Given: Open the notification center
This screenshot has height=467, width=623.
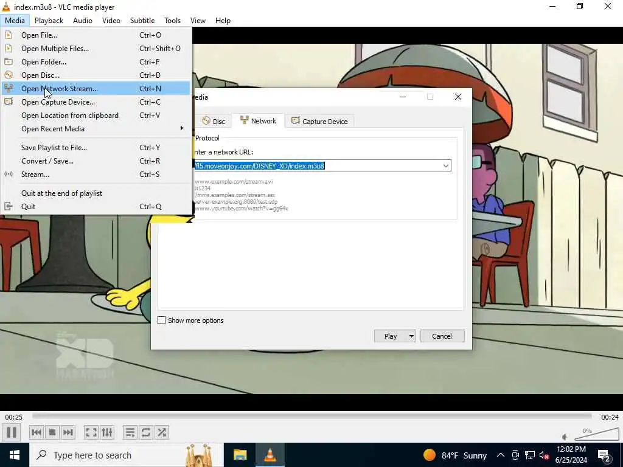Looking at the screenshot, I should 604,455.
